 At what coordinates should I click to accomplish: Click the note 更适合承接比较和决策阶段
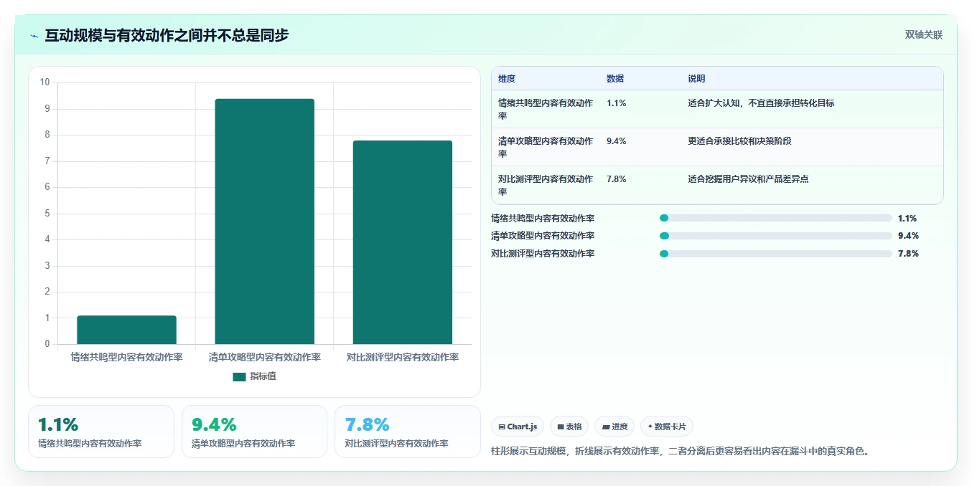[739, 141]
